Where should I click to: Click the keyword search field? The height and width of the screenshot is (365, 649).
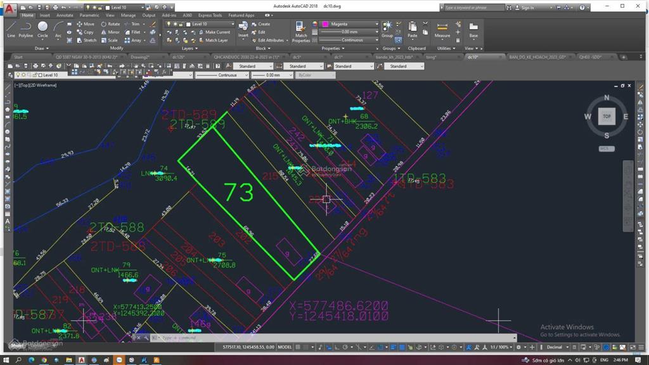(x=474, y=8)
